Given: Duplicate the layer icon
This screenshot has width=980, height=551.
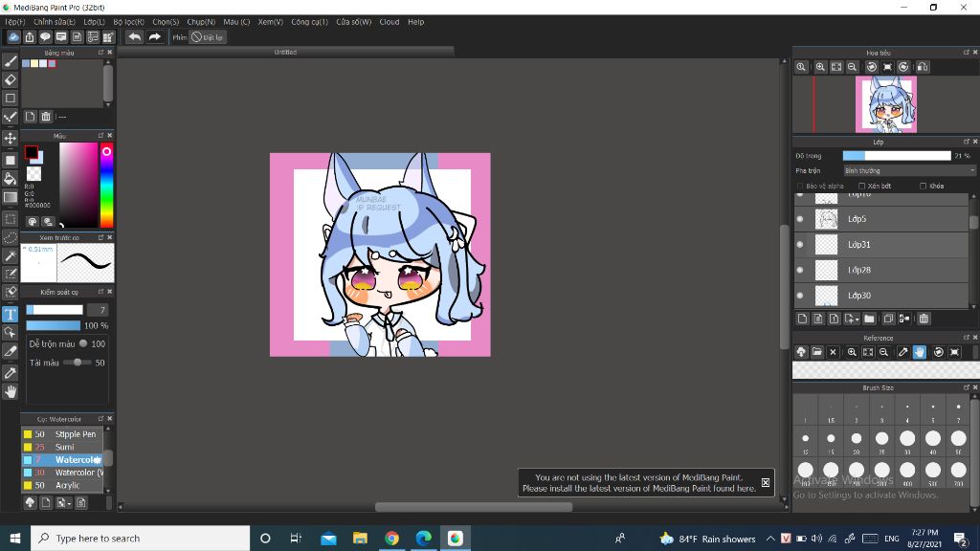Looking at the screenshot, I should 888,319.
